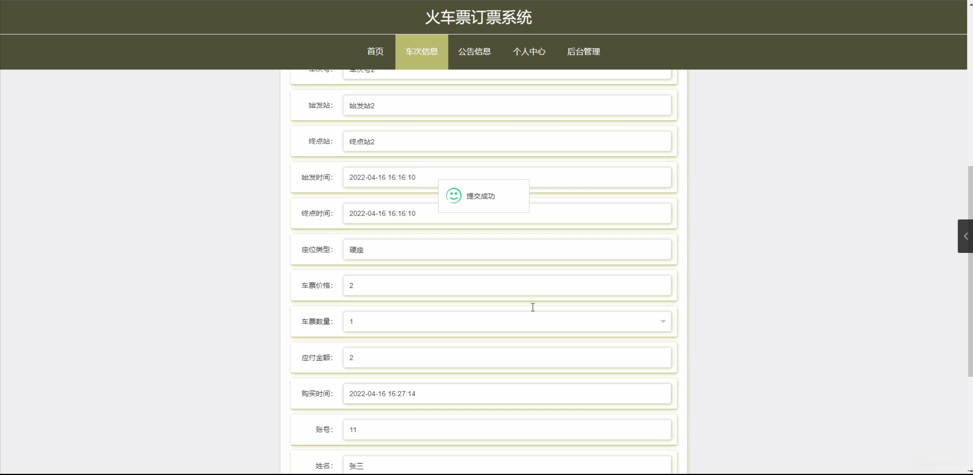Expand the collapsed right side panel arrow
973x475 pixels.
point(965,236)
